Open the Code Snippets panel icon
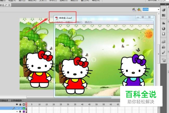This screenshot has width=169, height=113. tap(164, 42)
